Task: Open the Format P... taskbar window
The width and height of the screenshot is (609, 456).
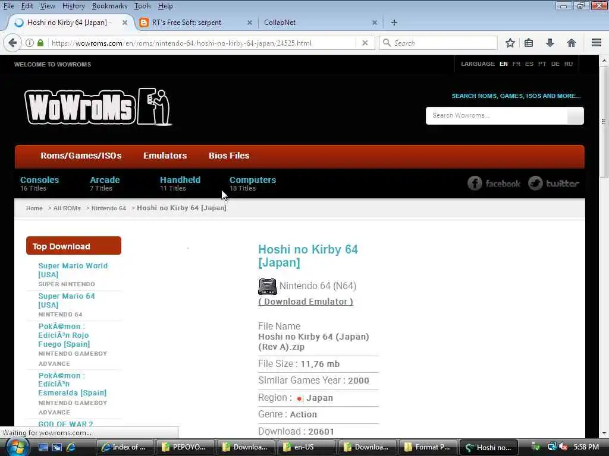Action: coord(428,447)
